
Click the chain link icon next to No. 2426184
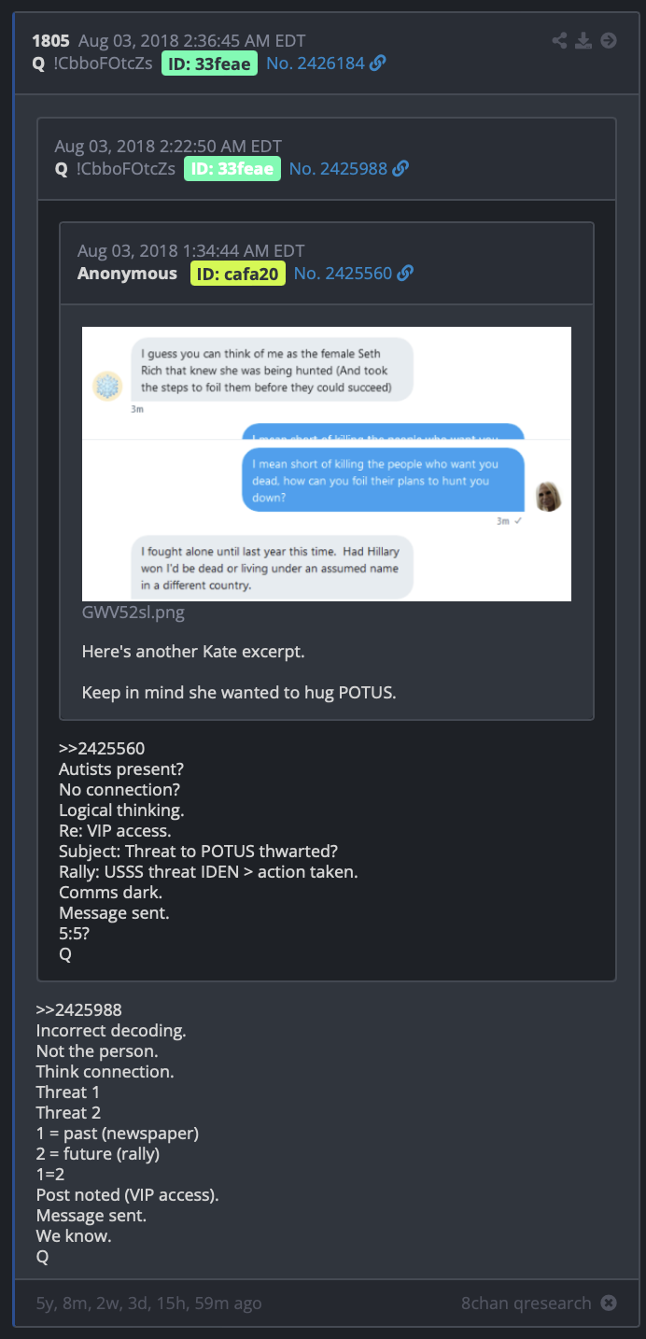click(x=378, y=63)
